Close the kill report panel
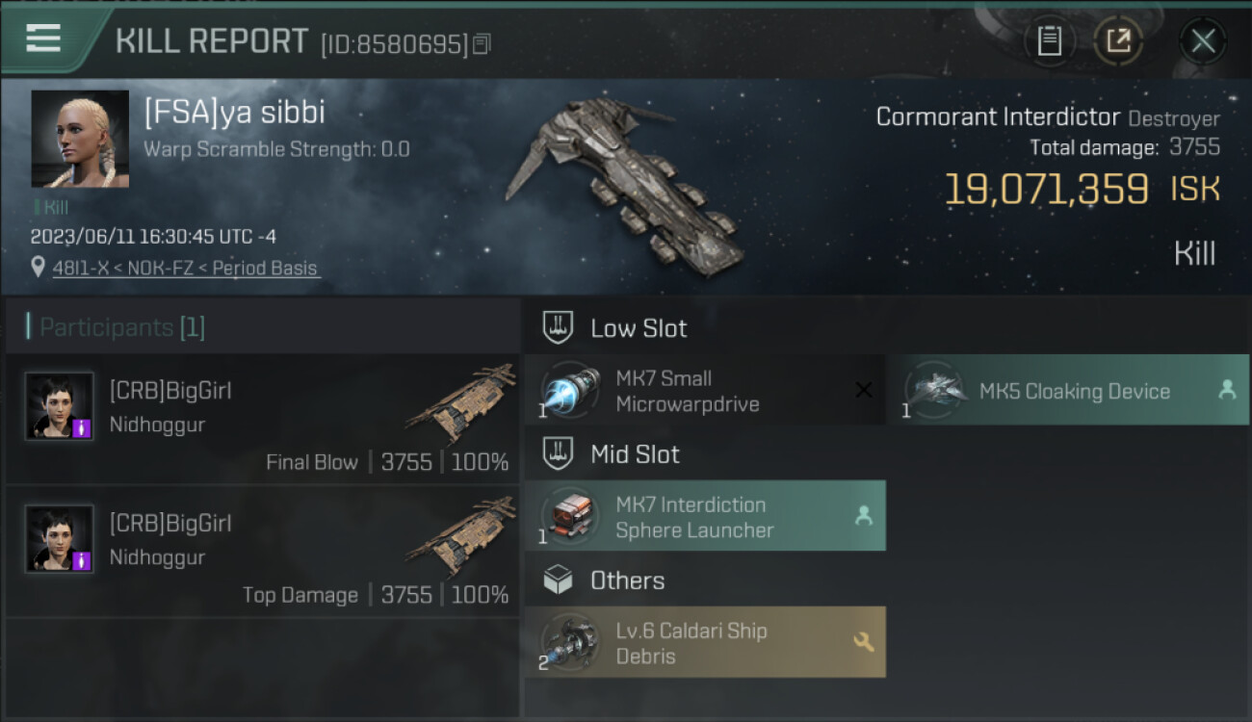 tap(1203, 41)
